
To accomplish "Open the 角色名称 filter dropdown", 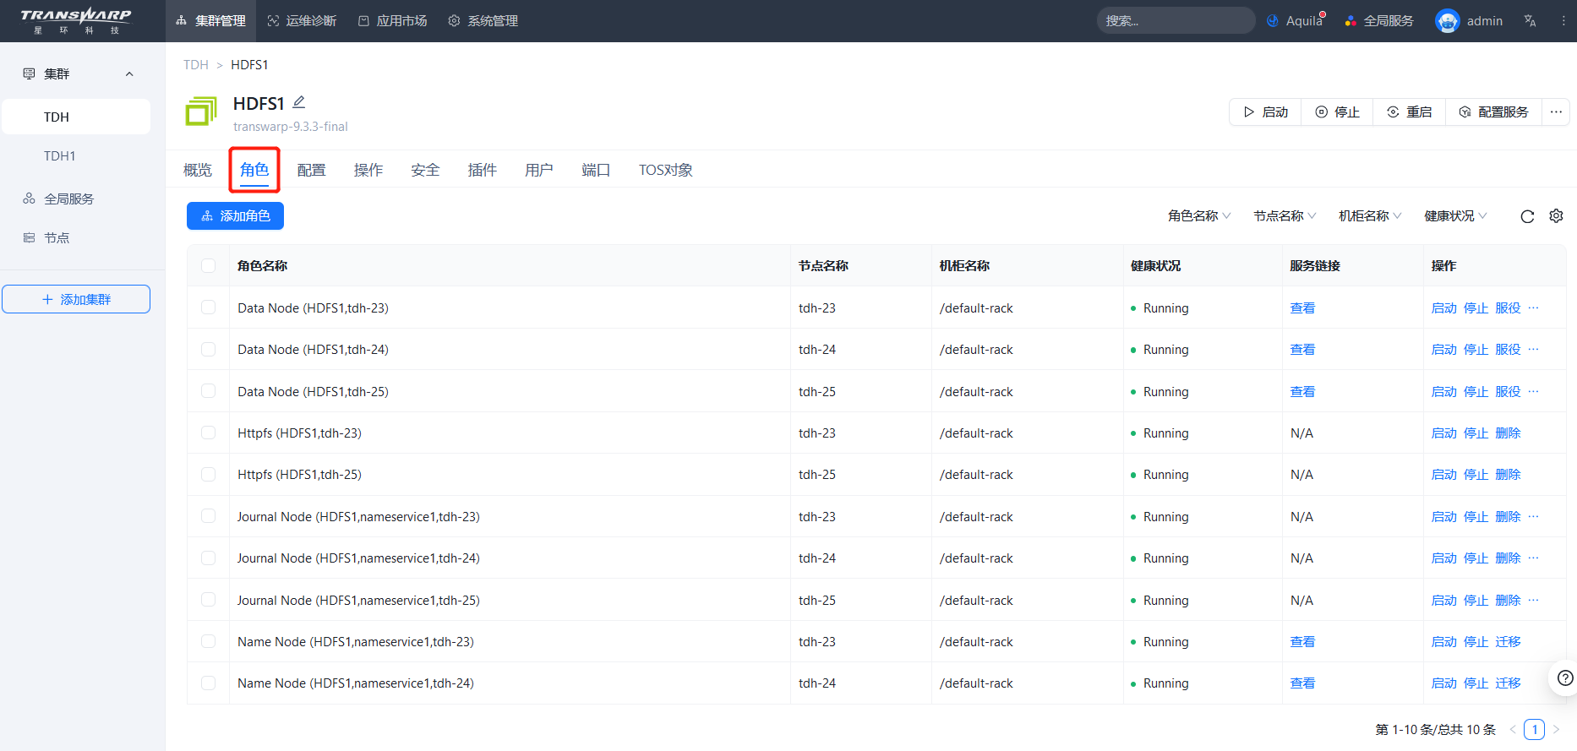I will pyautogui.click(x=1199, y=216).
